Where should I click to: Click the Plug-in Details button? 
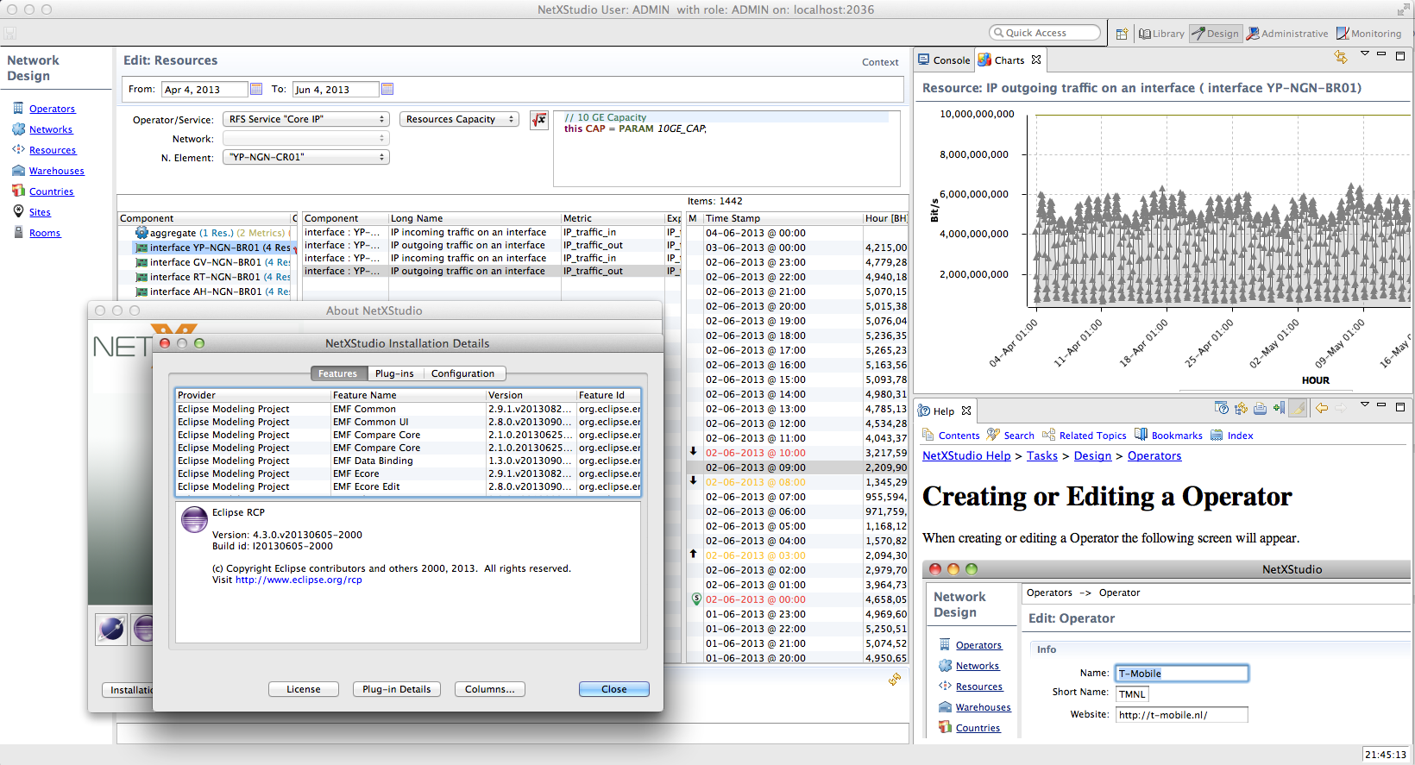pos(397,689)
